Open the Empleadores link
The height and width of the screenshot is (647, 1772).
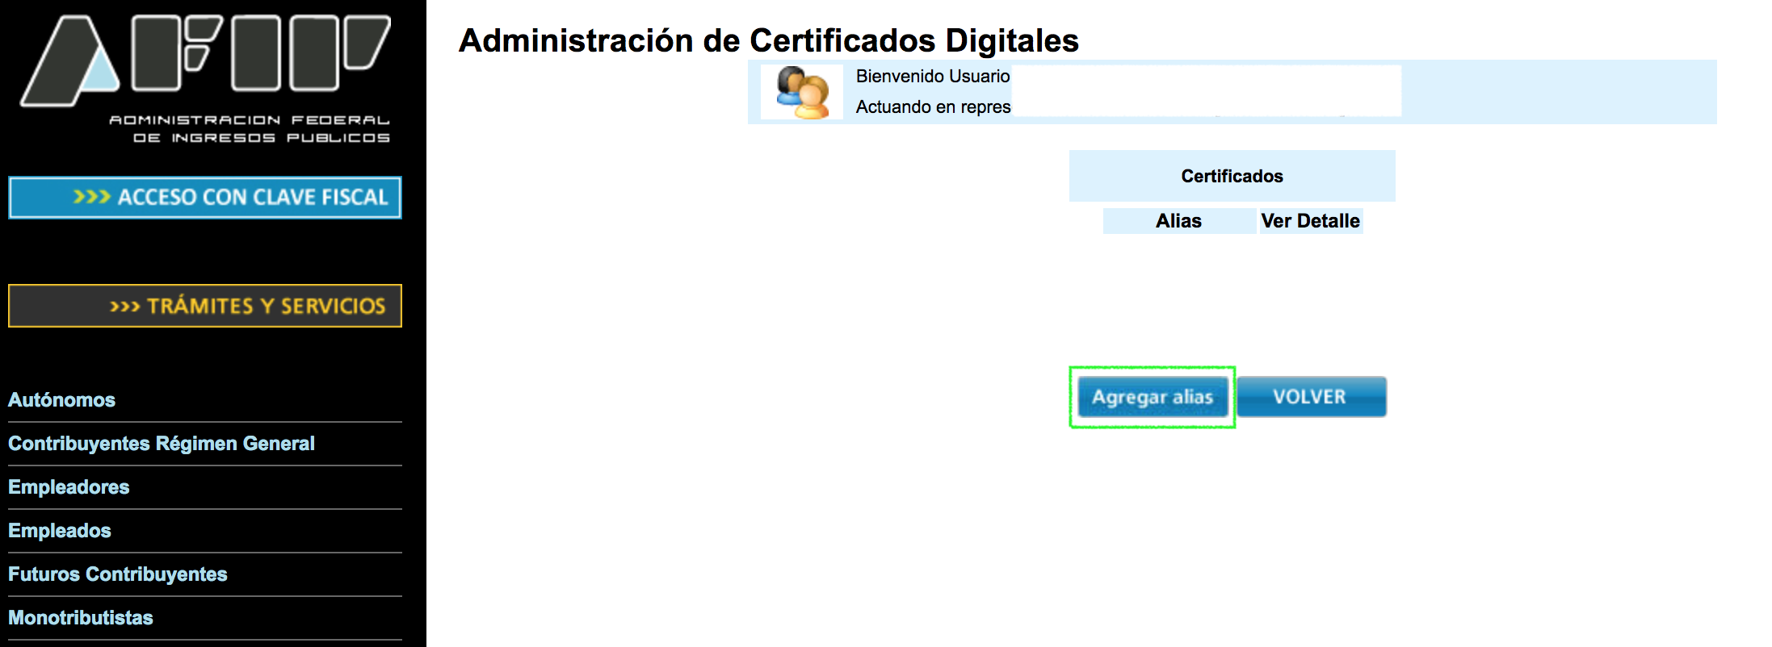click(69, 487)
